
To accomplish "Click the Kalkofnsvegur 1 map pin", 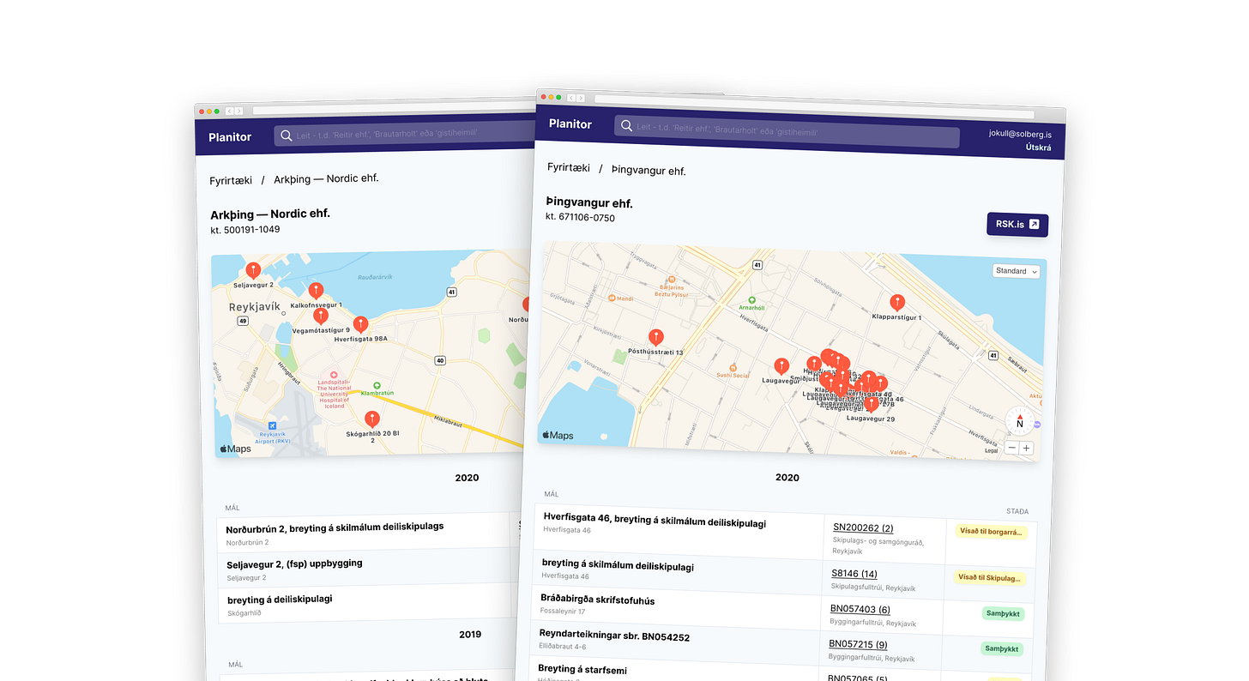I will click(316, 291).
